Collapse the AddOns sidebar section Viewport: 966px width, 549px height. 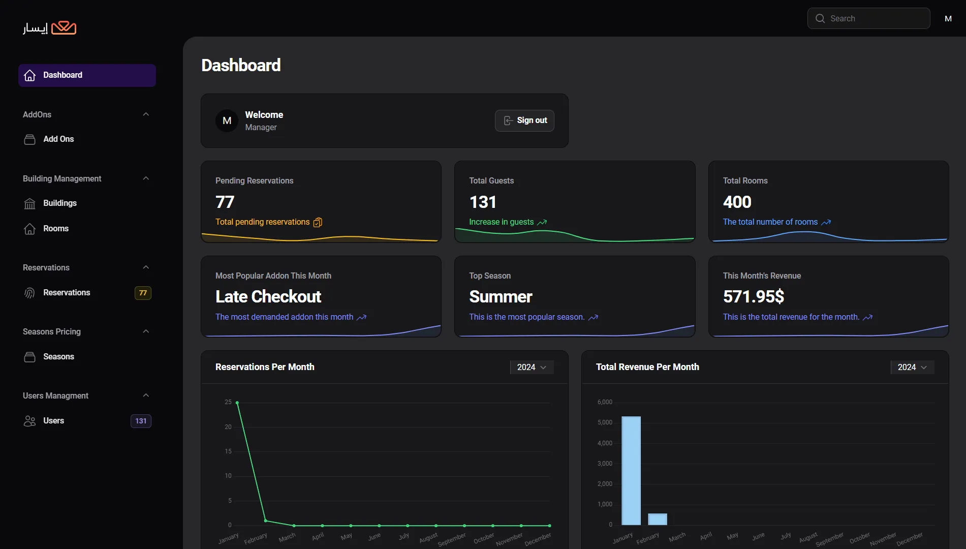tap(146, 114)
